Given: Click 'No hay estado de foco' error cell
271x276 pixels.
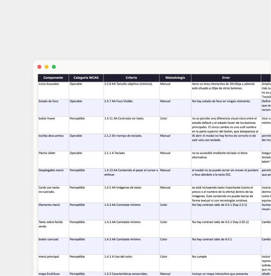Looking at the screenshot, I should coord(226,108).
